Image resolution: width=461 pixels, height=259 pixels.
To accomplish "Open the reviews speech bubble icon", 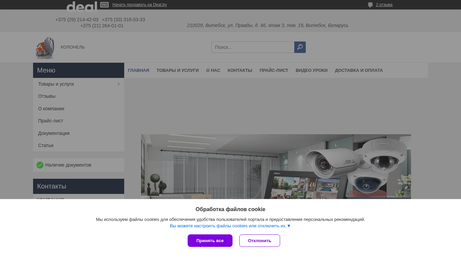I will [370, 5].
